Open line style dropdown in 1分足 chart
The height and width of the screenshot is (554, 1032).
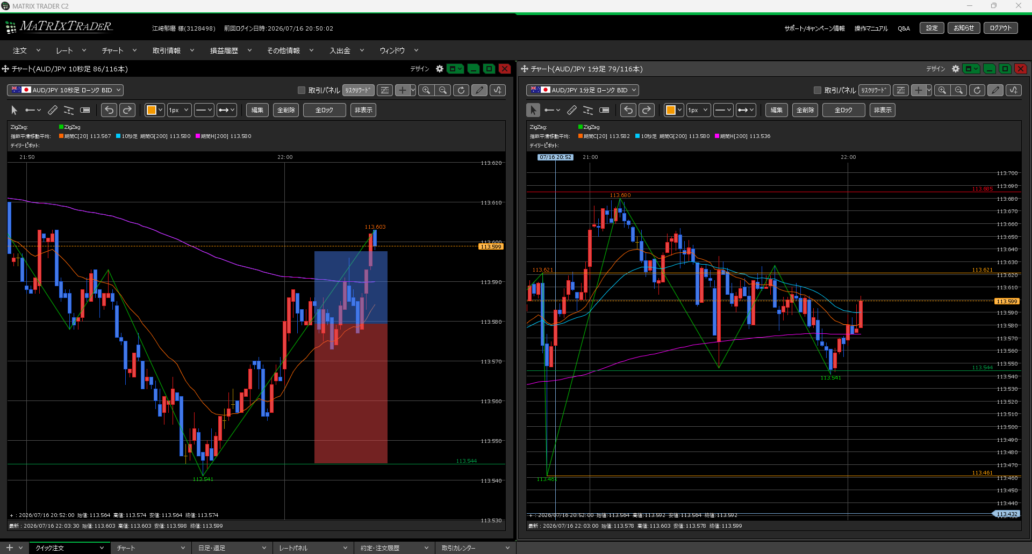723,110
